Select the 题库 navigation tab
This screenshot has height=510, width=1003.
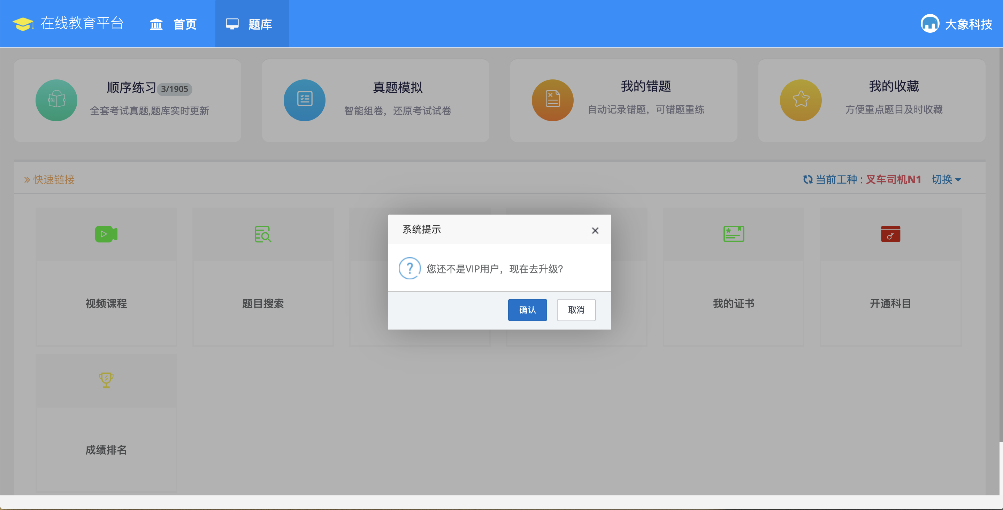252,24
